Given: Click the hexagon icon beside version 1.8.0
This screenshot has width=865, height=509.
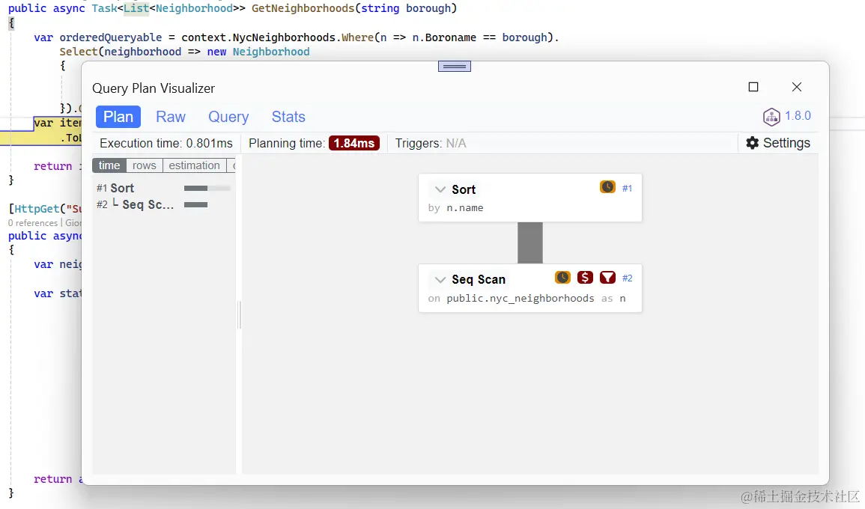Looking at the screenshot, I should [772, 117].
